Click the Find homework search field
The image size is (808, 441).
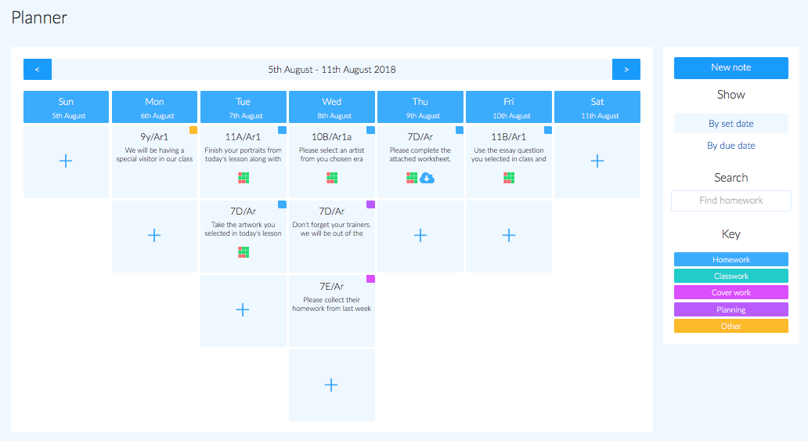click(x=730, y=201)
